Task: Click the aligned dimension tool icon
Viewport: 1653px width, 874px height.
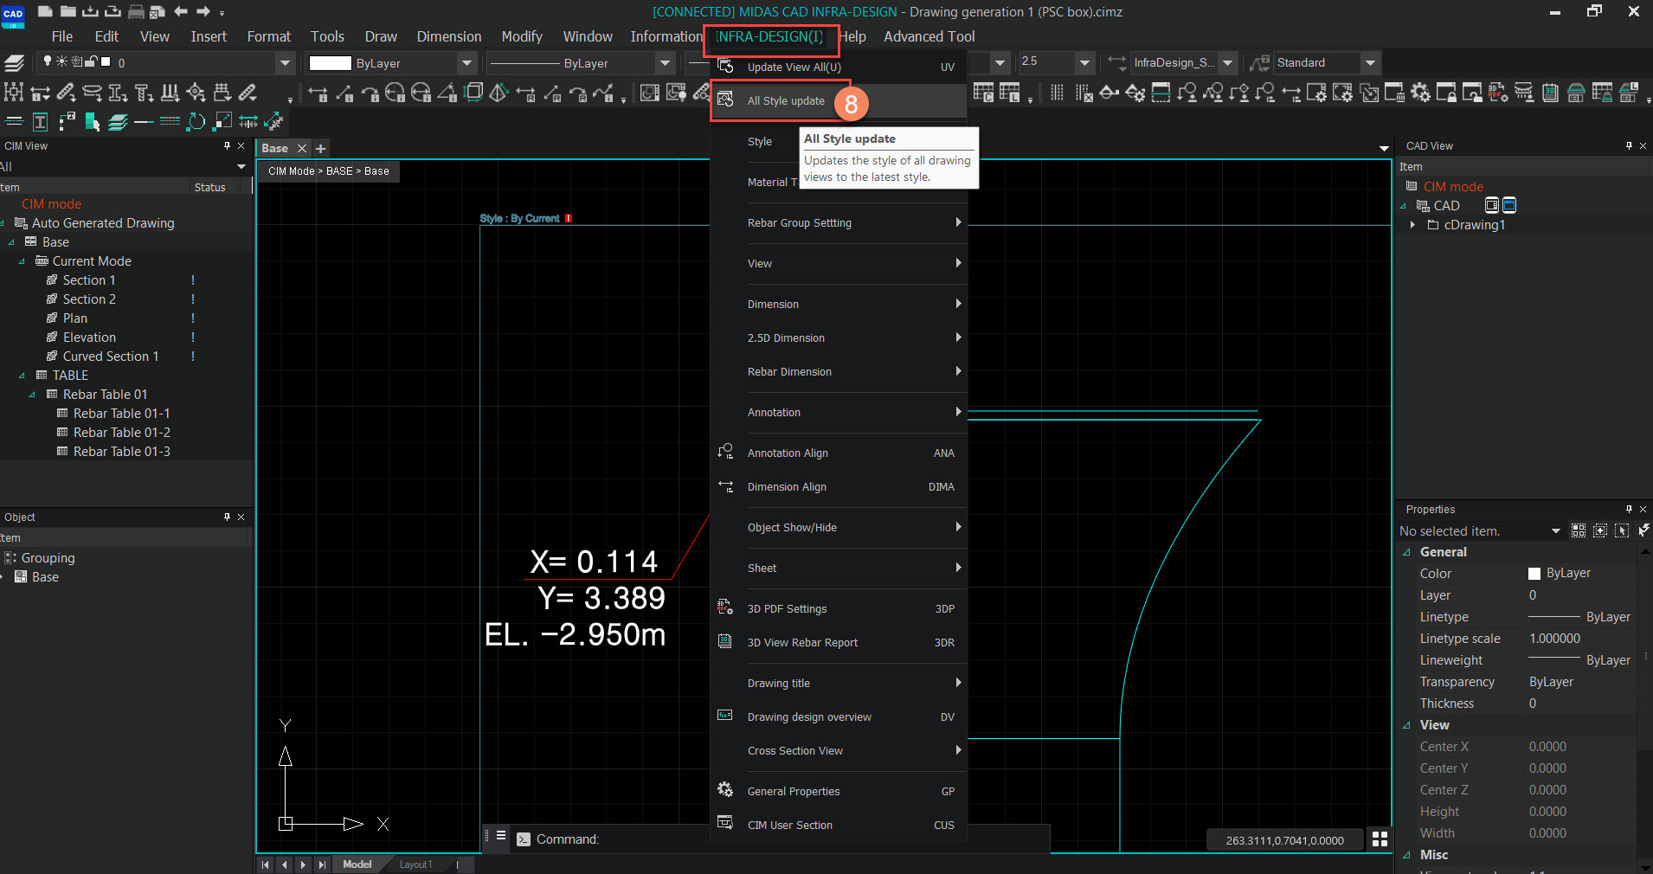Action: click(x=344, y=93)
